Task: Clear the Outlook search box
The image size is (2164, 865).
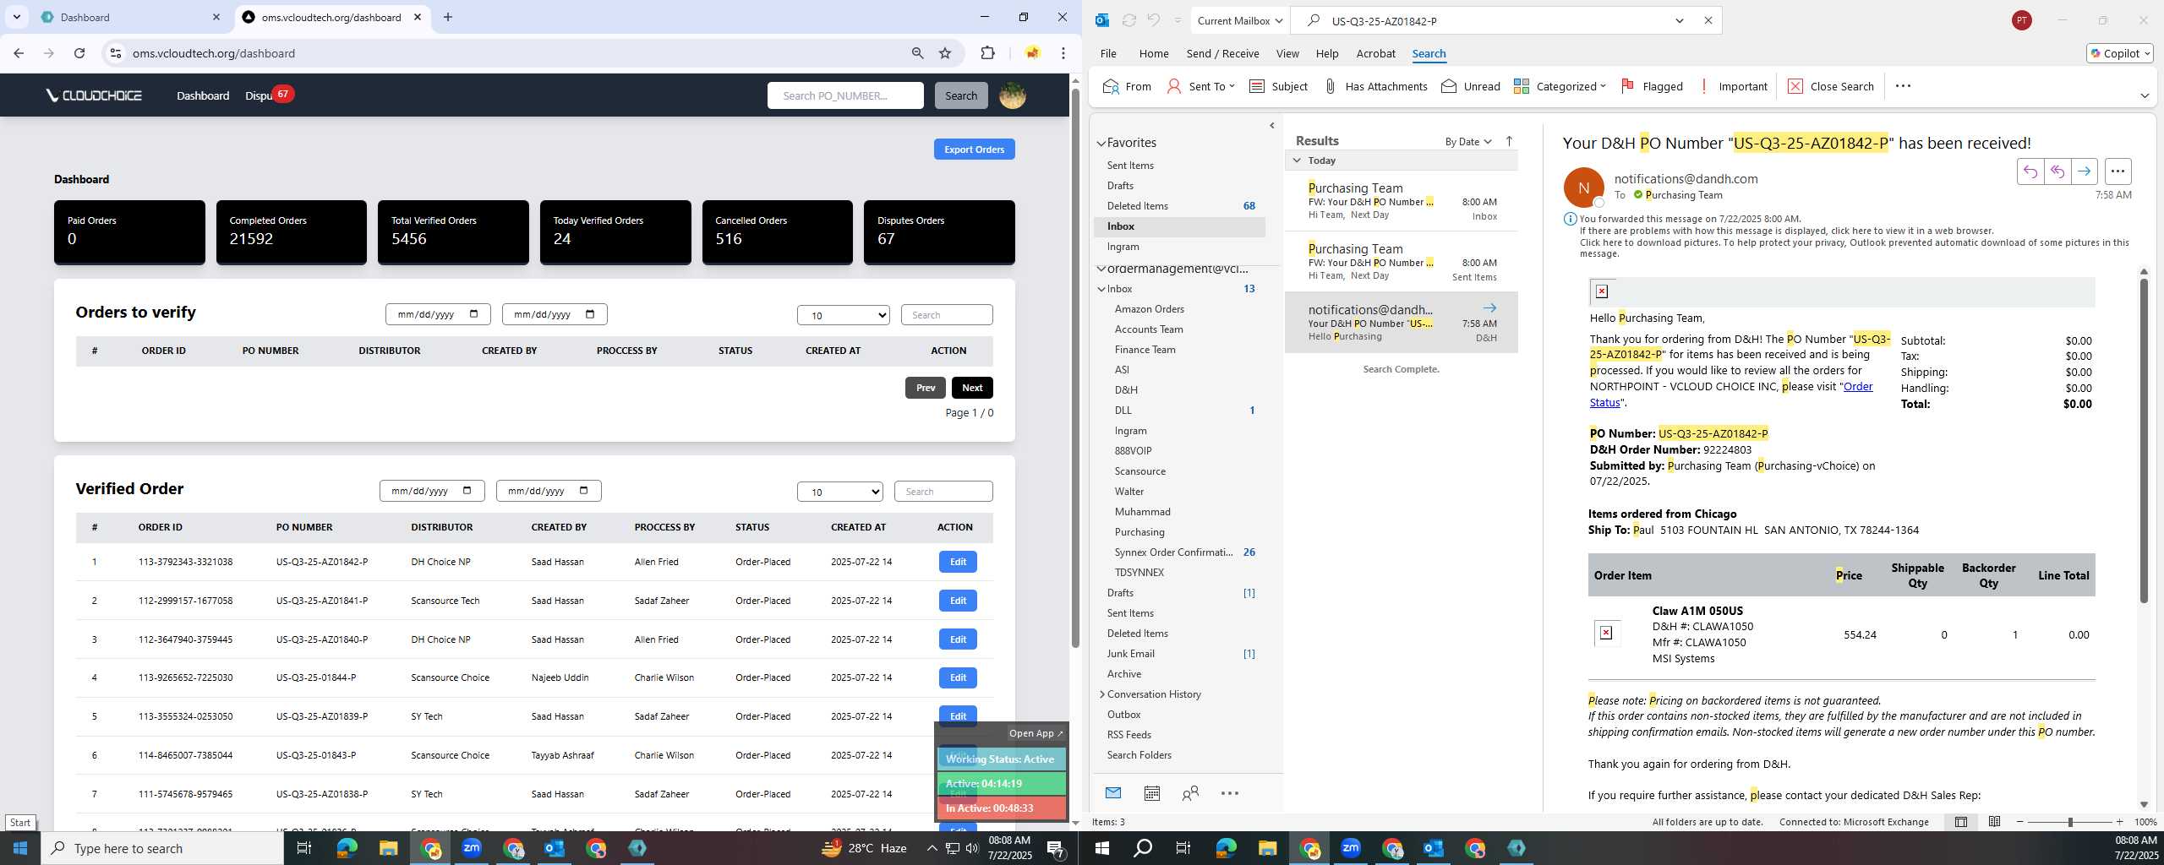Action: tap(1708, 20)
